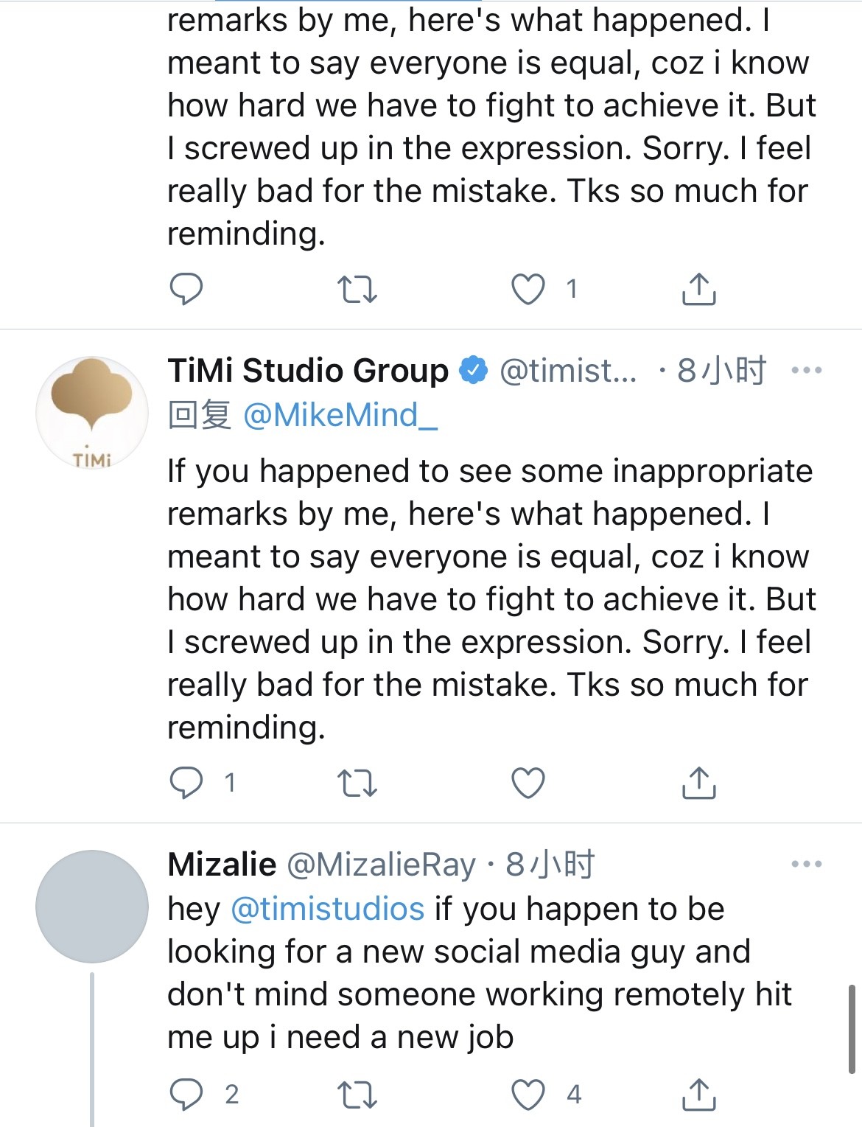This screenshot has width=862, height=1127.
Task: Open the @MikeMind_ profile mention link
Action: 340,416
